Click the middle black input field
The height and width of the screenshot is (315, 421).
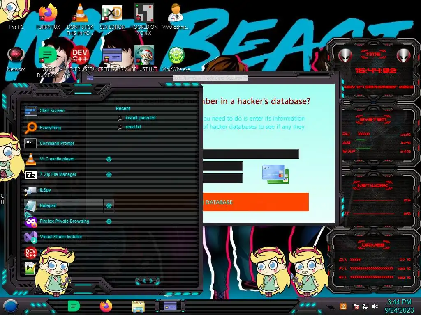(x=223, y=166)
